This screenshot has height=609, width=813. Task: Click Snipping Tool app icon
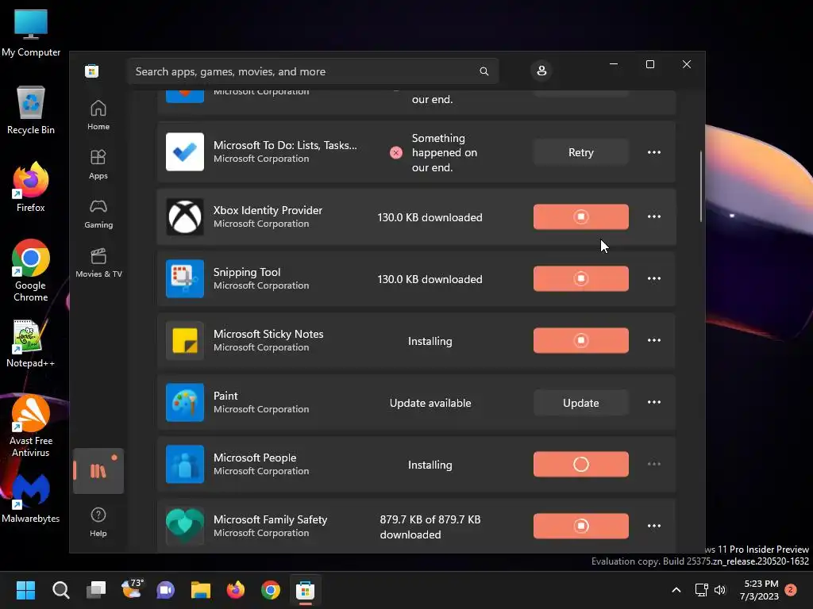point(184,278)
